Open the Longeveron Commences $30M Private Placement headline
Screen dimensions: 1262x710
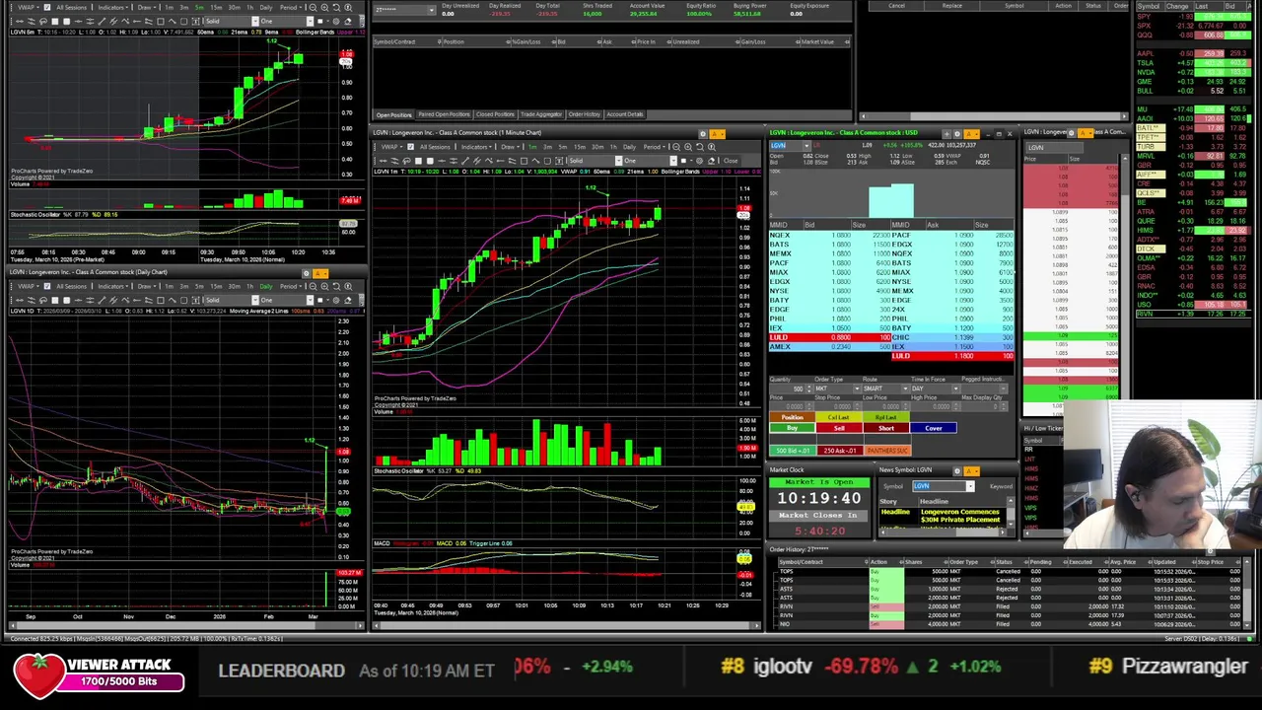click(x=959, y=516)
